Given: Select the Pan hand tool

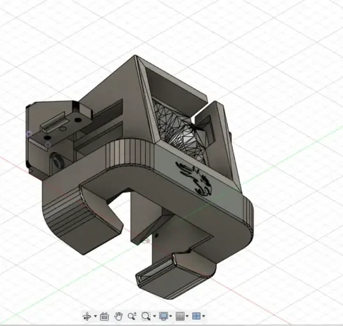Looking at the screenshot, I should coord(118,316).
